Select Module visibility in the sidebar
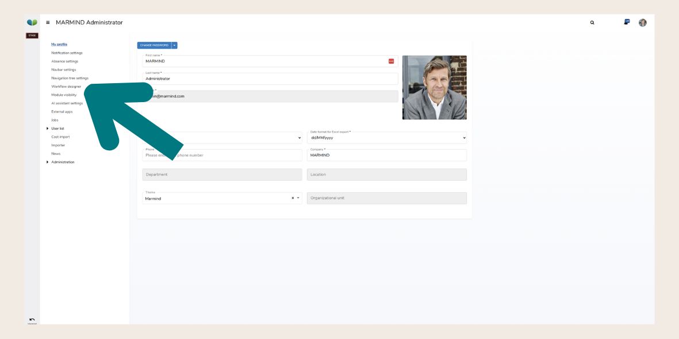 (x=65, y=95)
